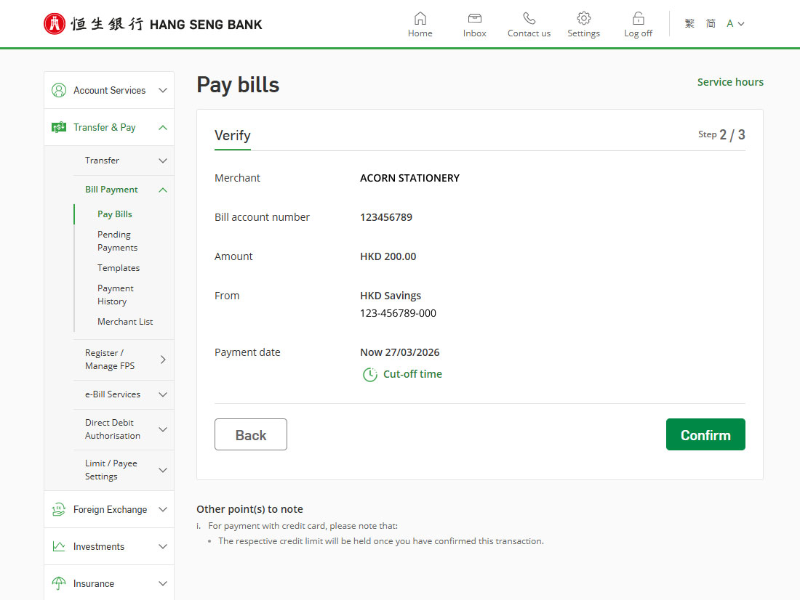Click the Log off lock icon
Image resolution: width=800 pixels, height=600 pixels.
[x=638, y=18]
